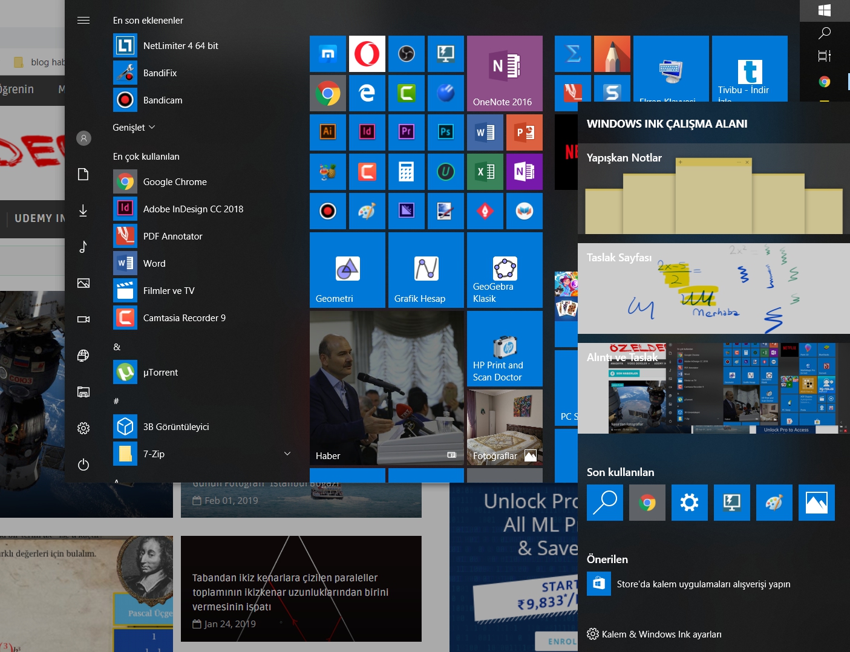Open the Id InDesign tile in the grid

click(367, 132)
